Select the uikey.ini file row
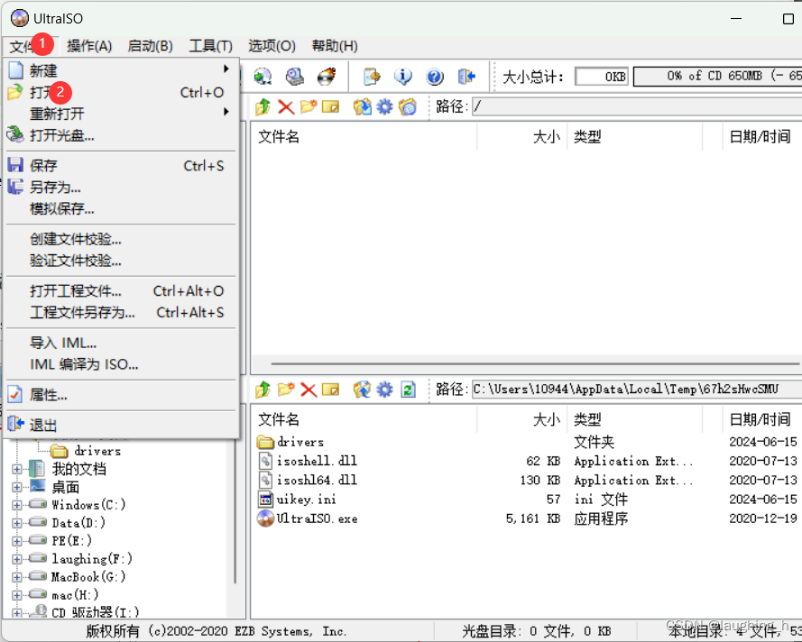This screenshot has height=642, width=802. (x=527, y=500)
